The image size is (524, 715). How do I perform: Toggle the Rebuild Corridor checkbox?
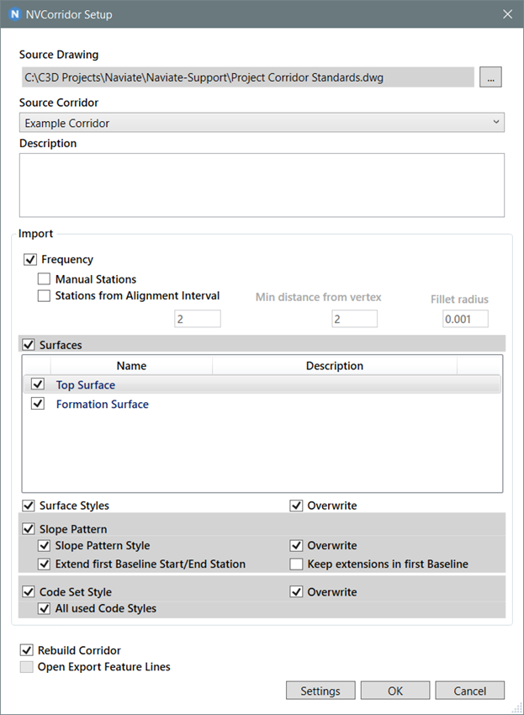[x=27, y=649]
